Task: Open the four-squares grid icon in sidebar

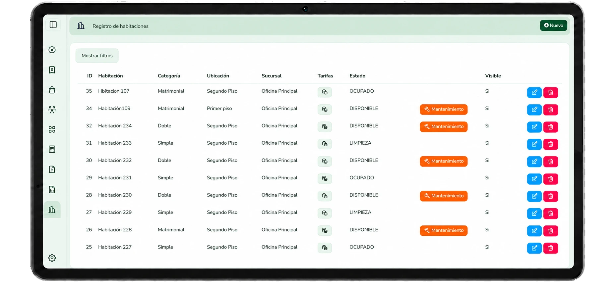Action: pos(52,129)
